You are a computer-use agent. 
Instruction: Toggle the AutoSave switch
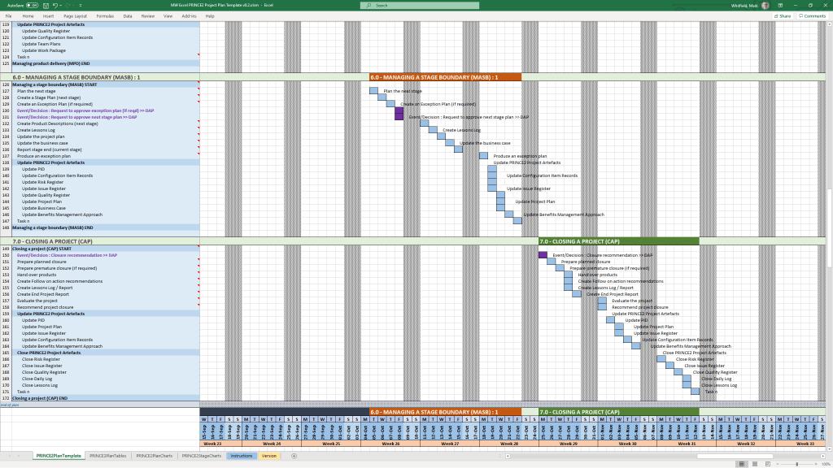tap(32, 5)
